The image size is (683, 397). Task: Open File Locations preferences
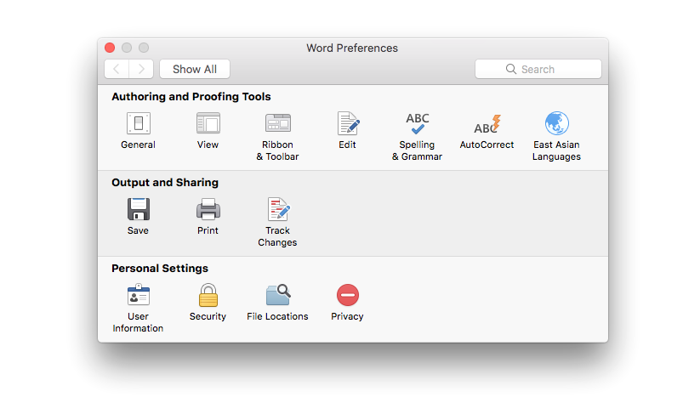[x=277, y=295]
